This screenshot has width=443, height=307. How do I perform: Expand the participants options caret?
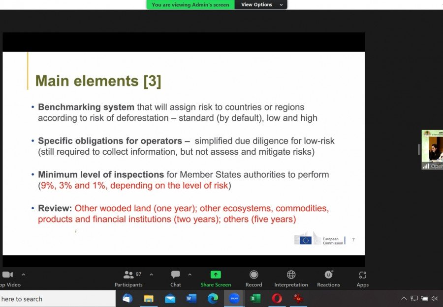click(152, 275)
